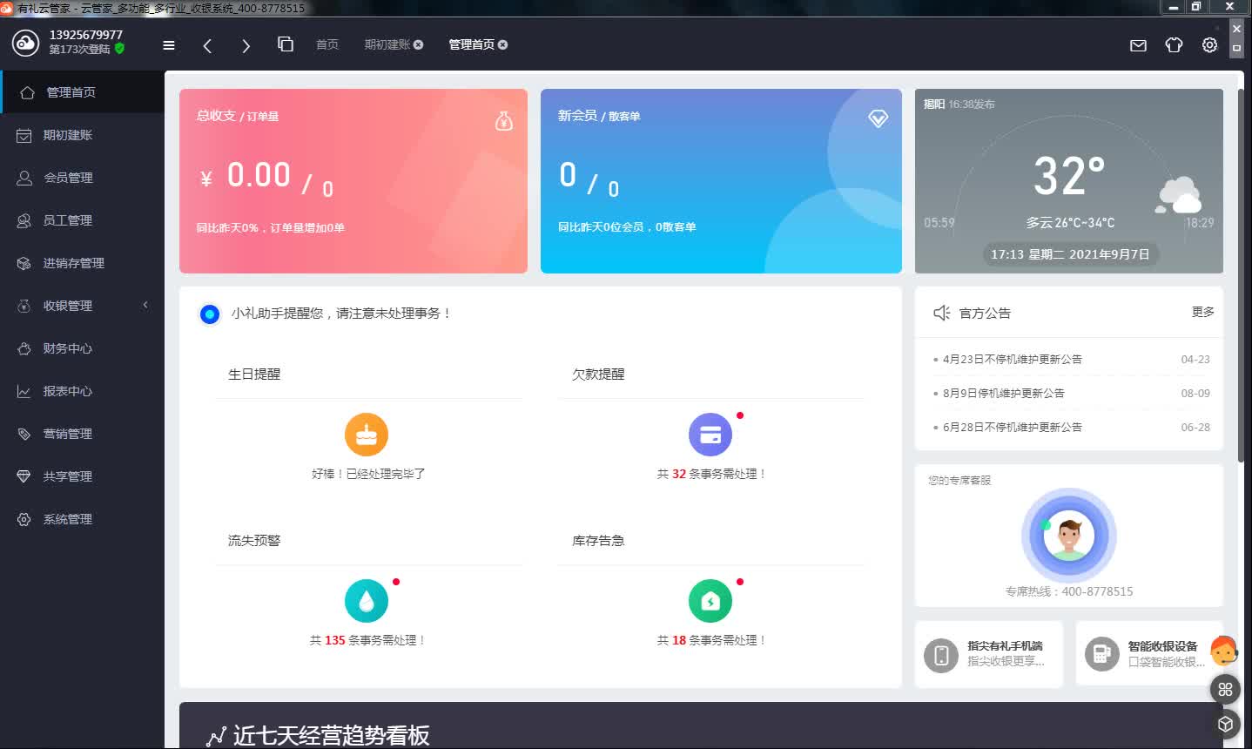This screenshot has height=749, width=1252.
Task: Open the message envelope icon
Action: coord(1137,44)
